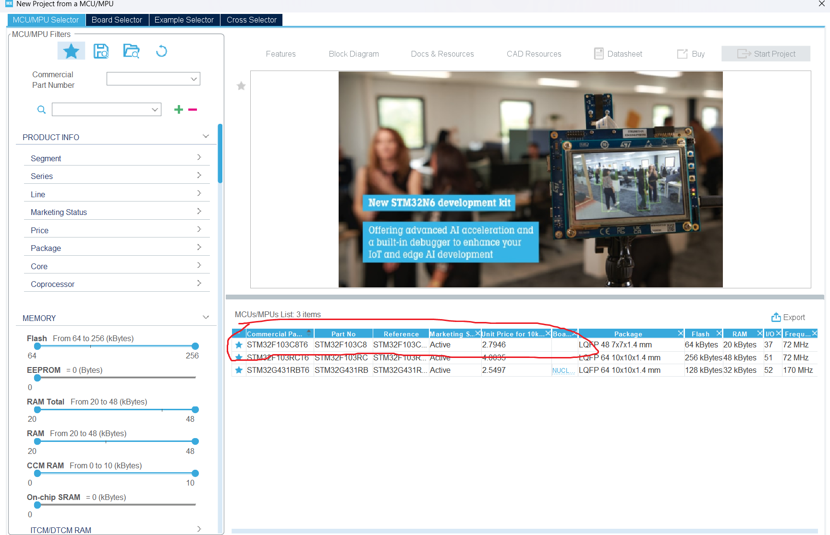Open the CAD Resources tab
The height and width of the screenshot is (535, 830).
tap(534, 54)
